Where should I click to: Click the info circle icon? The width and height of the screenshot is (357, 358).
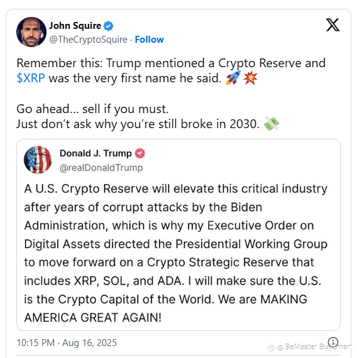pos(333,342)
